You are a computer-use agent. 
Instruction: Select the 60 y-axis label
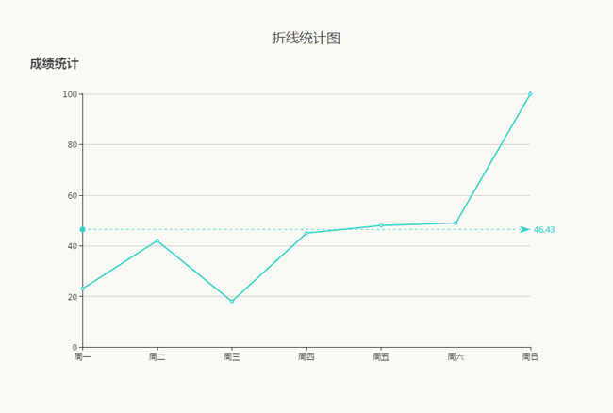click(x=72, y=195)
